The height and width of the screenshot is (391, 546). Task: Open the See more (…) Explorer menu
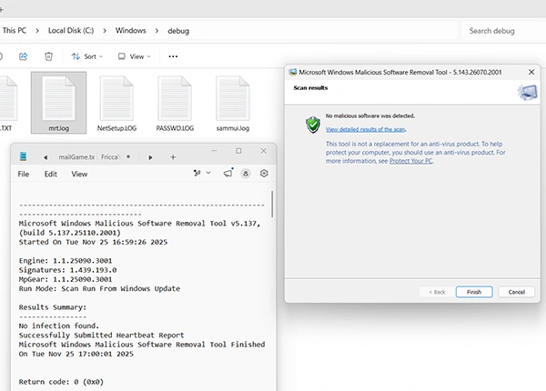click(173, 56)
